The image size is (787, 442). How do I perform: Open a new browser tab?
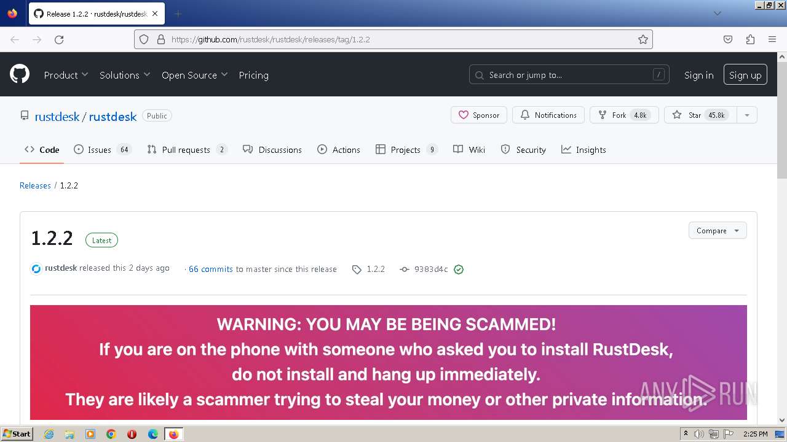pyautogui.click(x=178, y=14)
